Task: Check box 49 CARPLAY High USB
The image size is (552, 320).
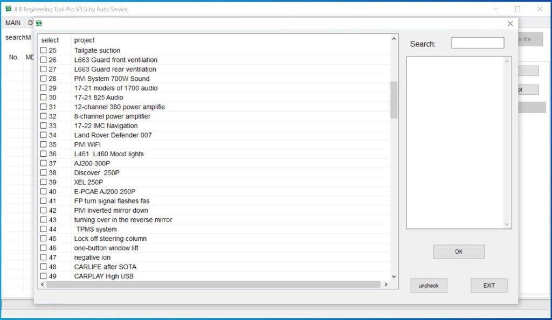Action: (x=43, y=276)
